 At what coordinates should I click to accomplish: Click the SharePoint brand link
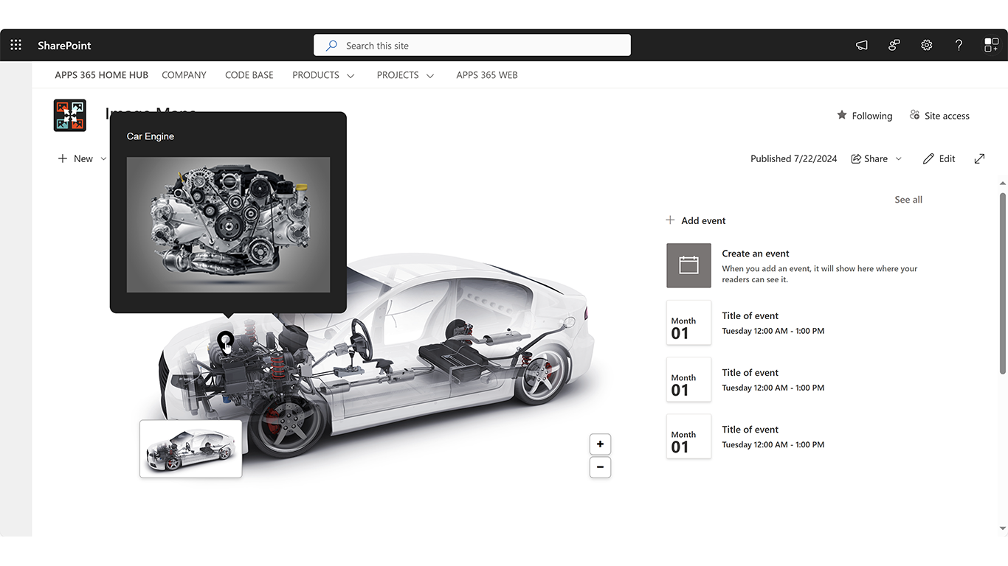coord(64,45)
